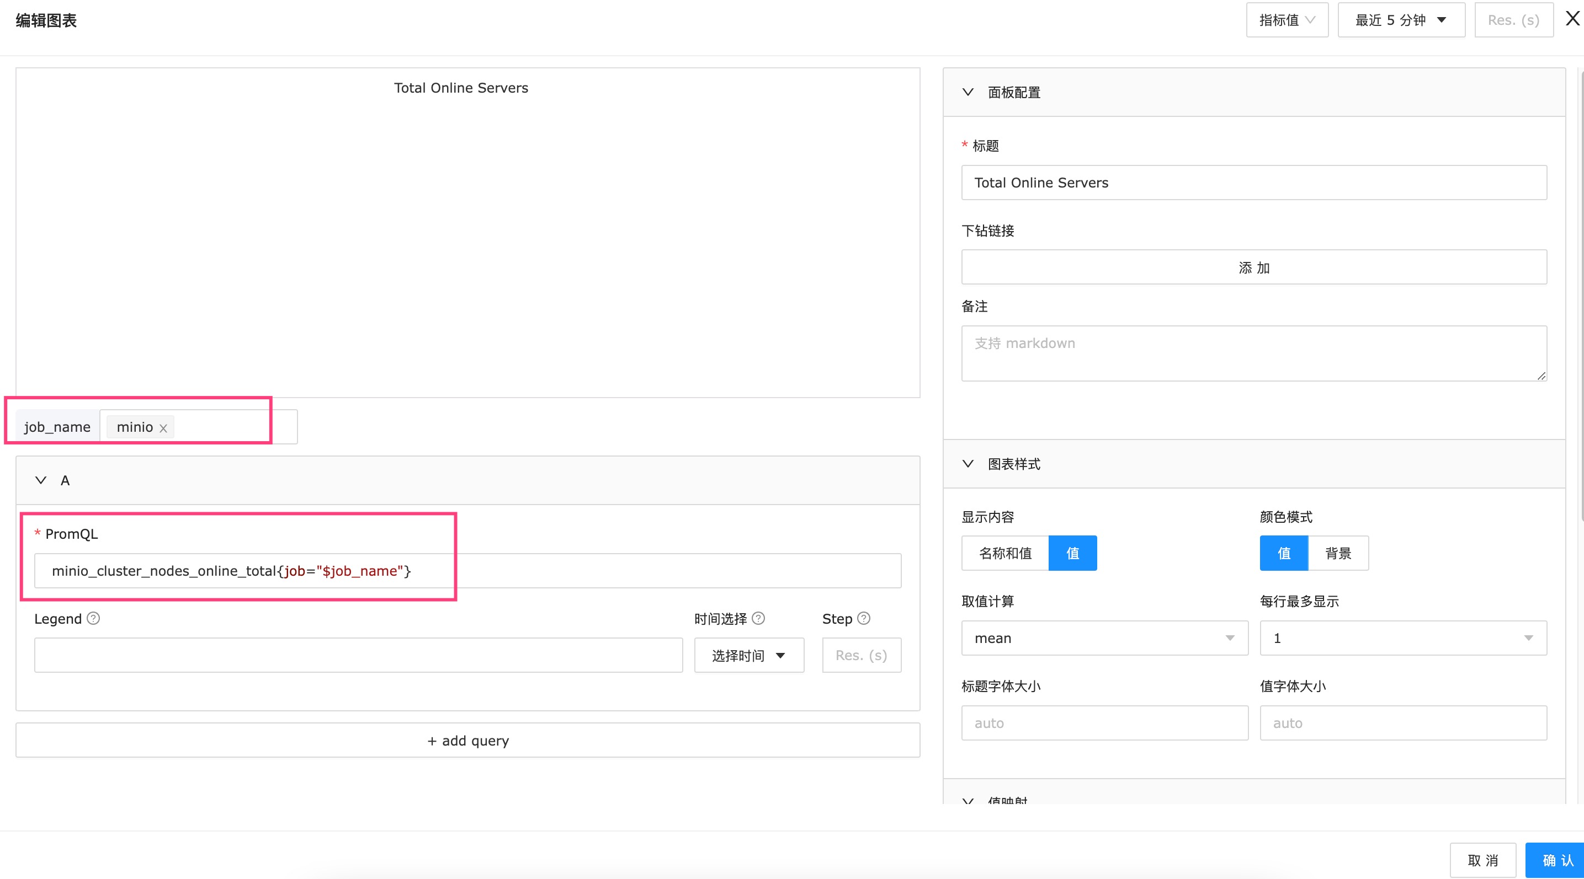Focus the Step Res. (s) input

tap(862, 656)
